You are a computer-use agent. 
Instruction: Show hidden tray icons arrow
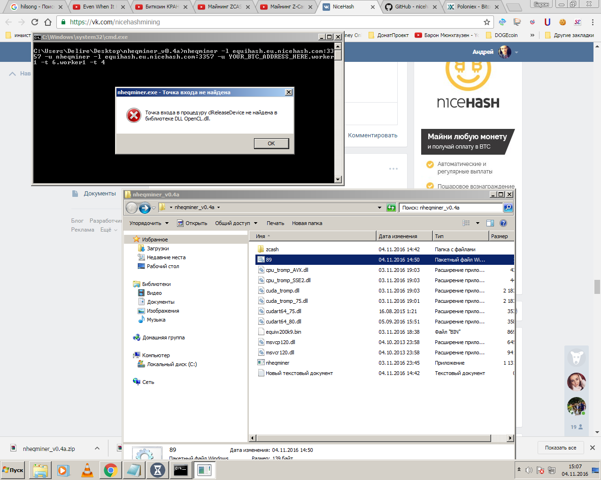(519, 469)
